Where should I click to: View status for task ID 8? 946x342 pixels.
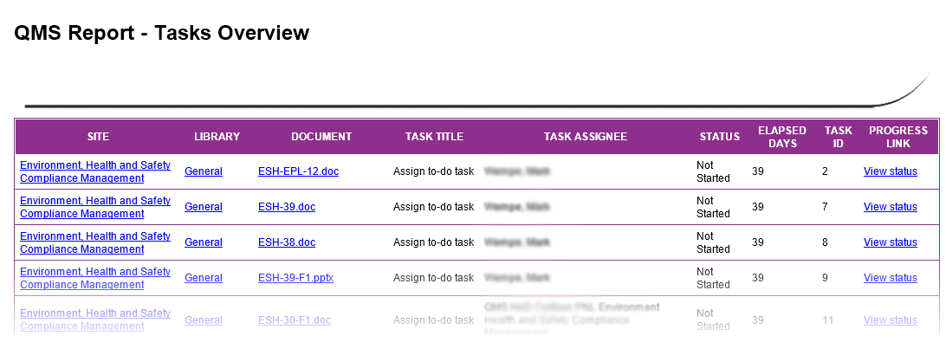click(891, 242)
